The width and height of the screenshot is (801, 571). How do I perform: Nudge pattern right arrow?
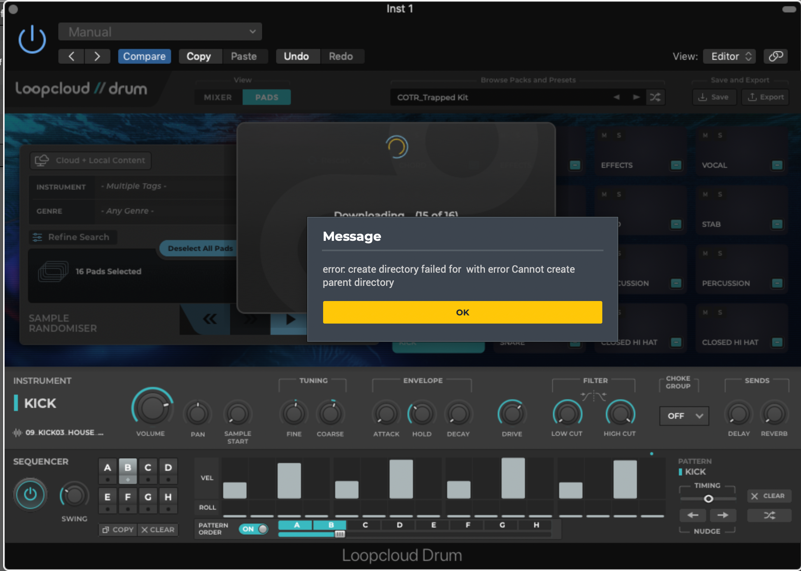723,515
